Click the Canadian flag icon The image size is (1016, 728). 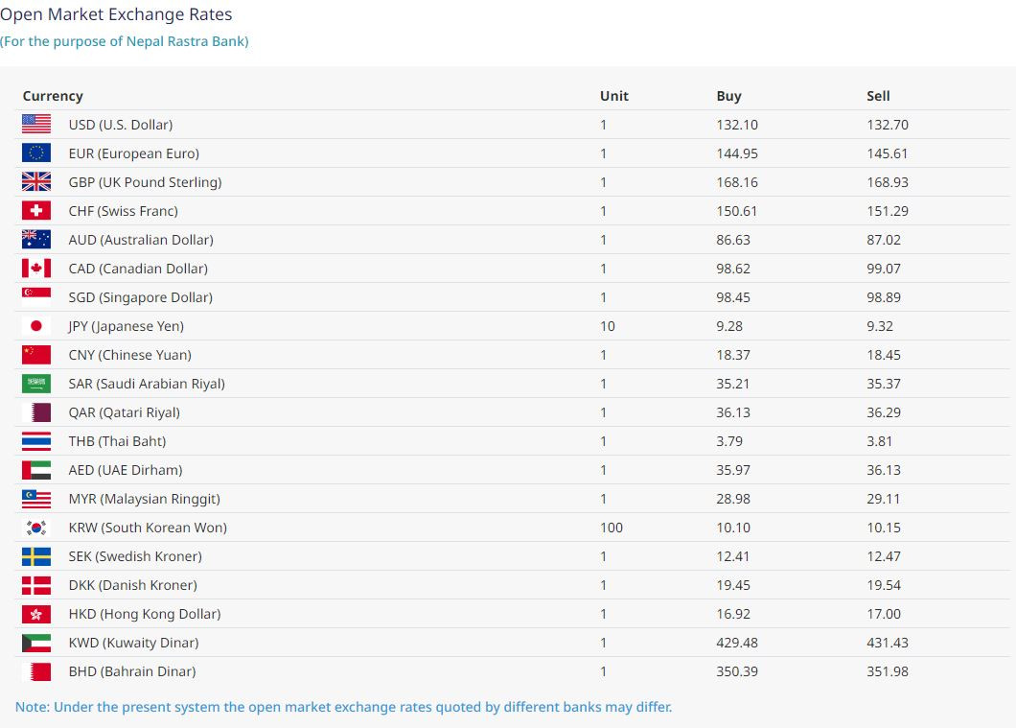(36, 268)
